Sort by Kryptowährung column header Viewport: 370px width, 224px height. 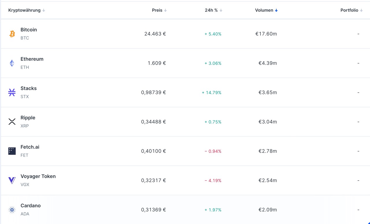click(25, 10)
